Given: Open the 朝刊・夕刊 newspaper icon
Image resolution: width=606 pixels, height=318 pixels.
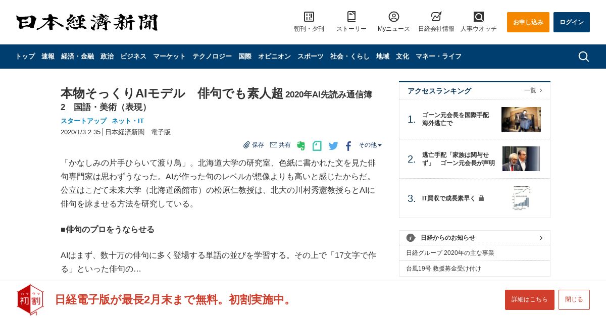Looking at the screenshot, I should point(309,17).
